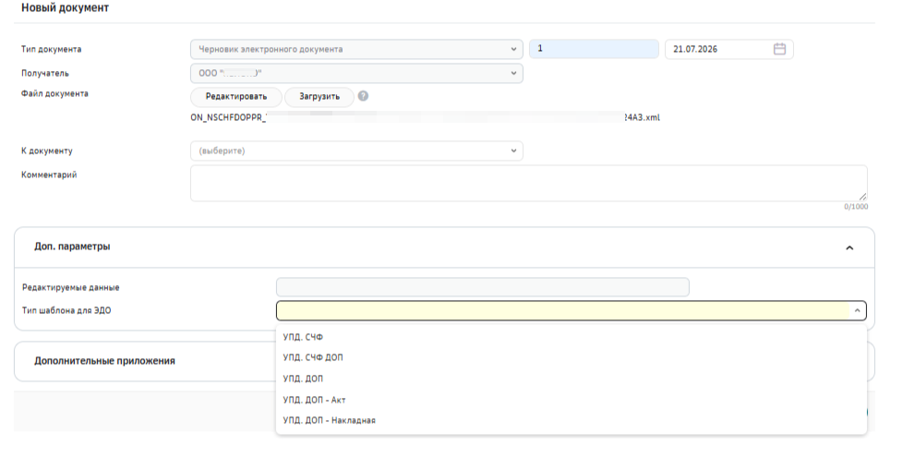Open the calendar date picker icon

click(x=779, y=49)
